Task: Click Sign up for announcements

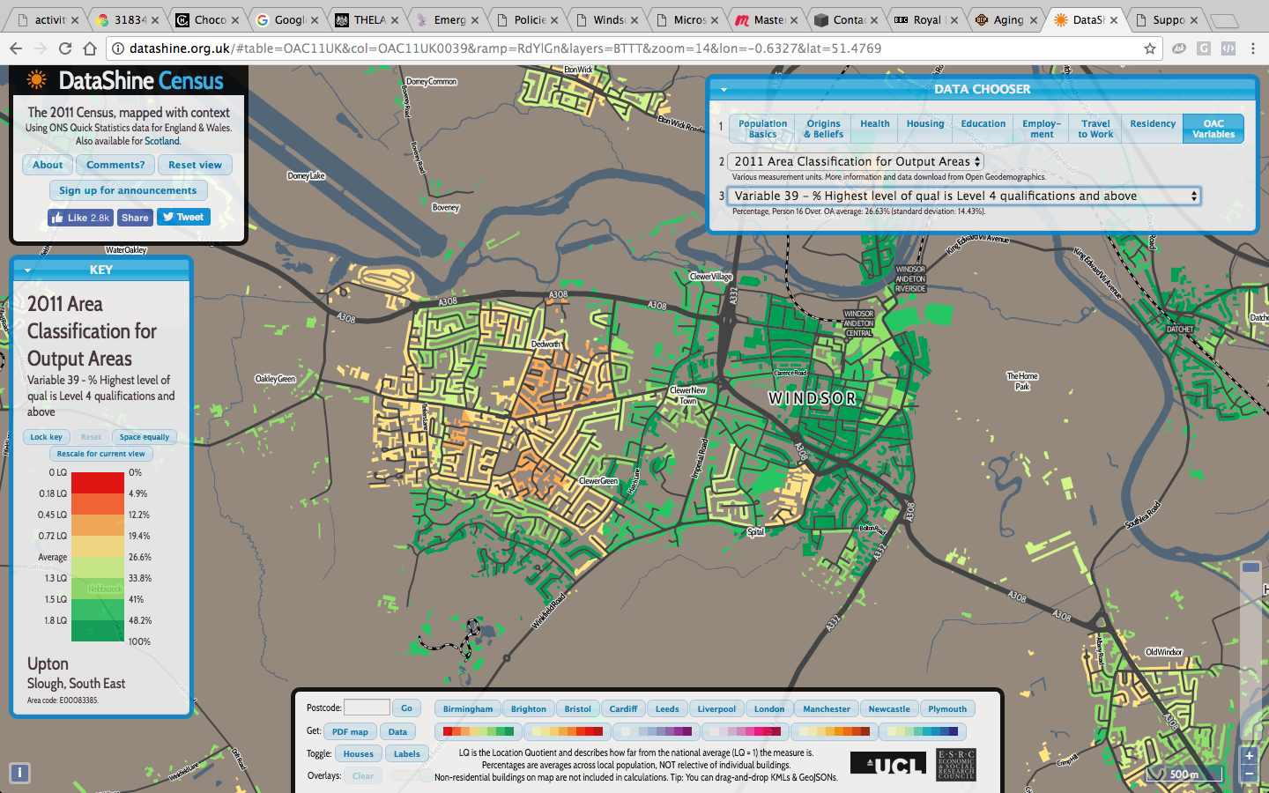Action: pos(128,190)
